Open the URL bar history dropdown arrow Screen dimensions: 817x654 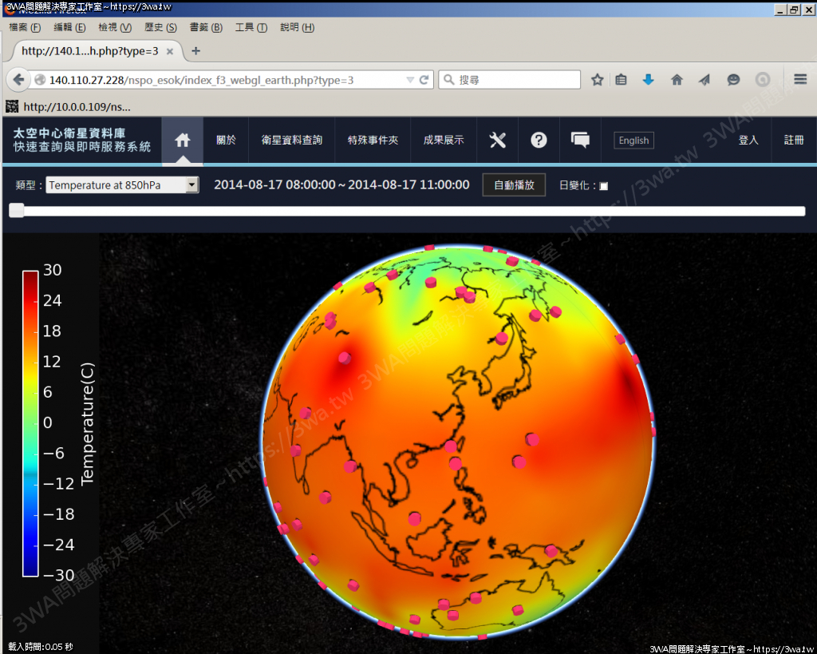pyautogui.click(x=410, y=80)
